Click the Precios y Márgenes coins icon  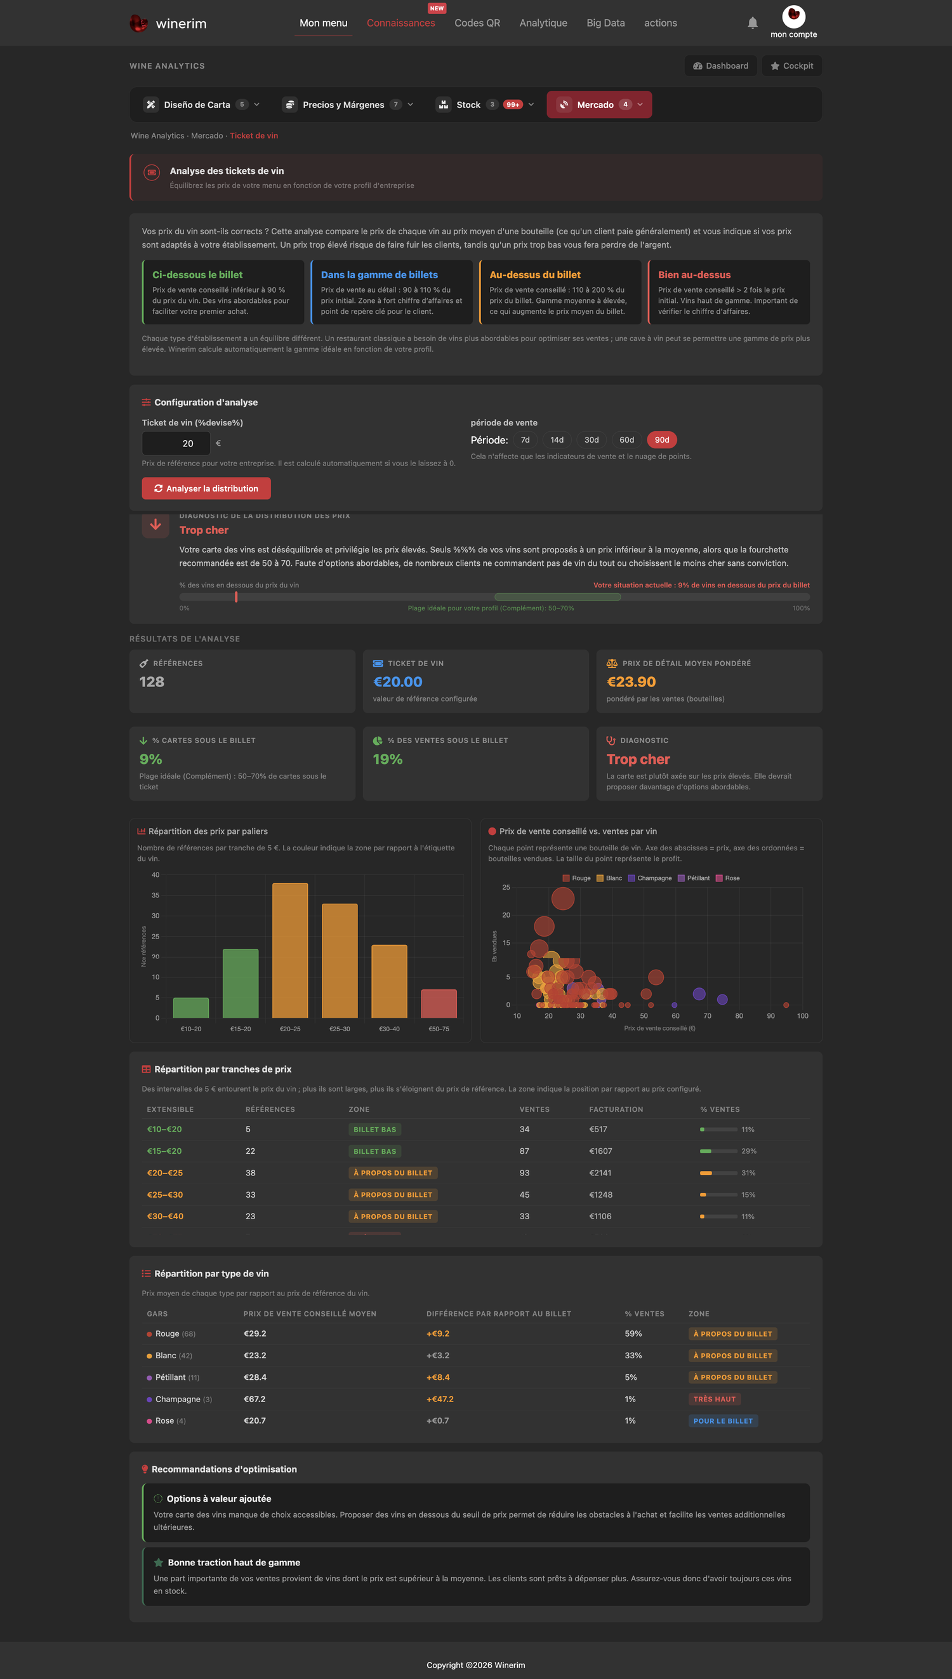(x=289, y=105)
